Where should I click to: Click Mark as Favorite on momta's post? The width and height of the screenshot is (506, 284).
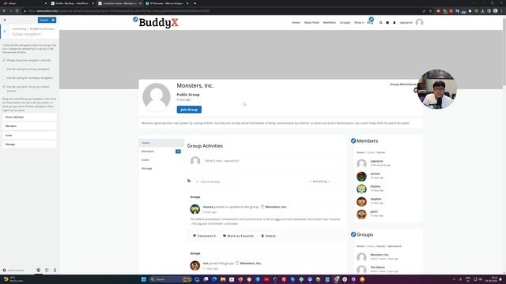click(238, 236)
